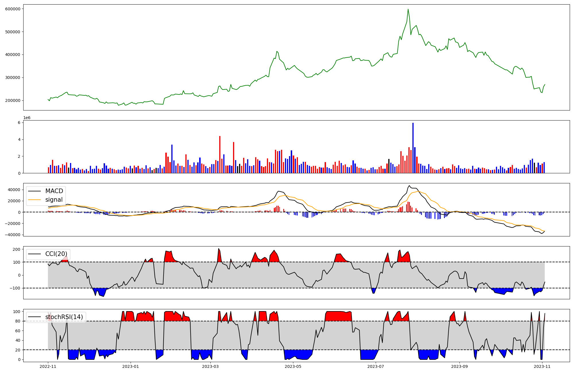Screen dimensions: 574x373
Task: Click the MACD legend label
Action: pos(54,191)
